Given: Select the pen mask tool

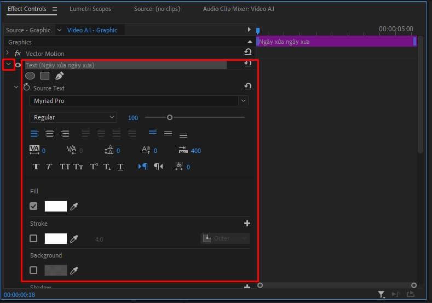Looking at the screenshot, I should point(60,76).
